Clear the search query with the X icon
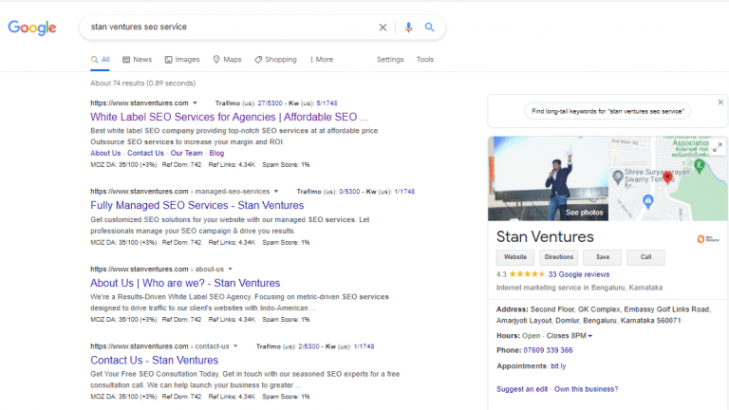 coord(383,28)
